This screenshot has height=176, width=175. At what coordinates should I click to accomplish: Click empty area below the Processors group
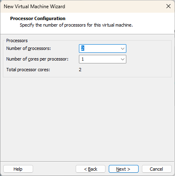(x=87, y=119)
